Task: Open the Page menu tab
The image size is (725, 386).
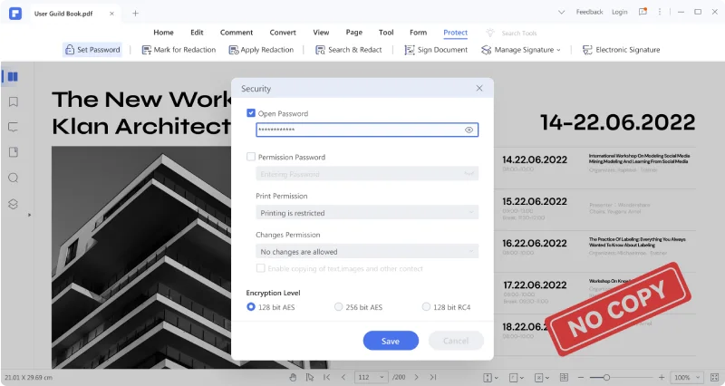Action: click(x=354, y=33)
